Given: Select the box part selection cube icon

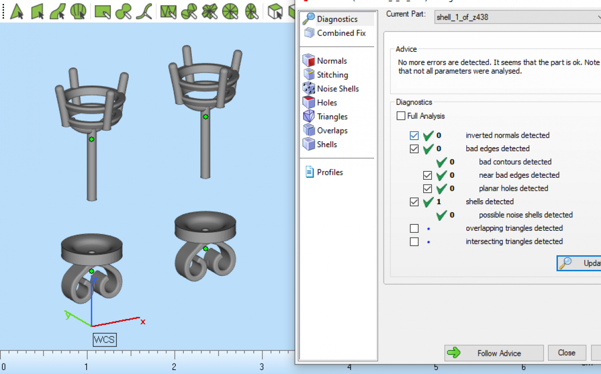Looking at the screenshot, I should 275,11.
